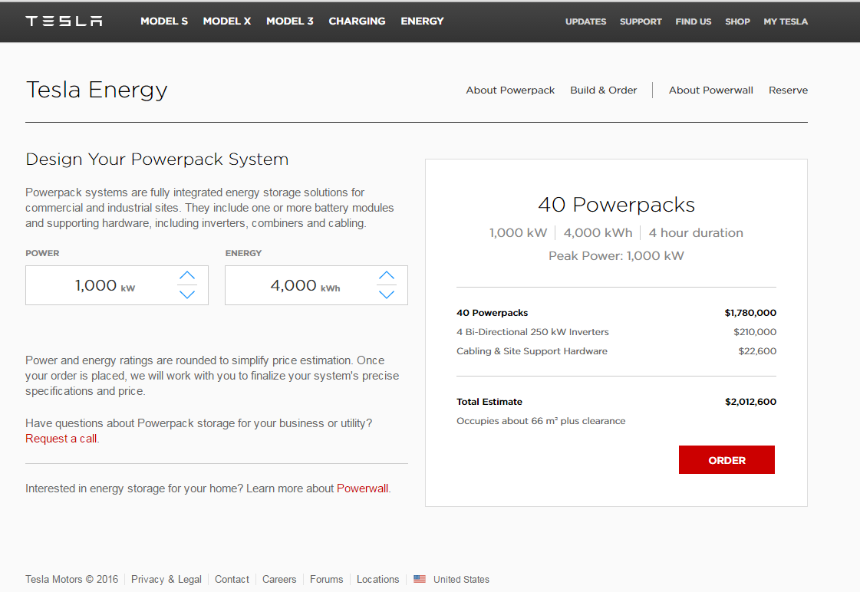The height and width of the screenshot is (592, 860).
Task: Click the MY TESLA menu item
Action: click(786, 21)
